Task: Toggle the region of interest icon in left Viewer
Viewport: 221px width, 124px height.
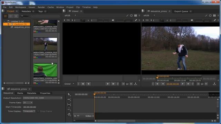Action: point(131,15)
